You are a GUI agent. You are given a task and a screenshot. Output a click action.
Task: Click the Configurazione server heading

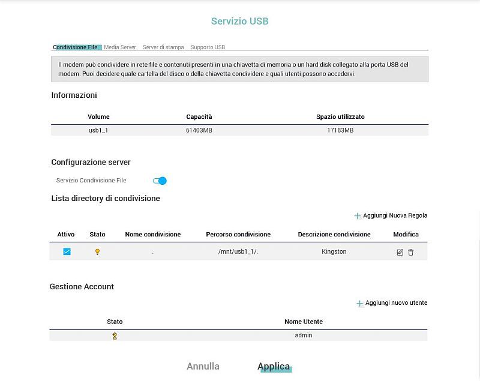pyautogui.click(x=91, y=162)
